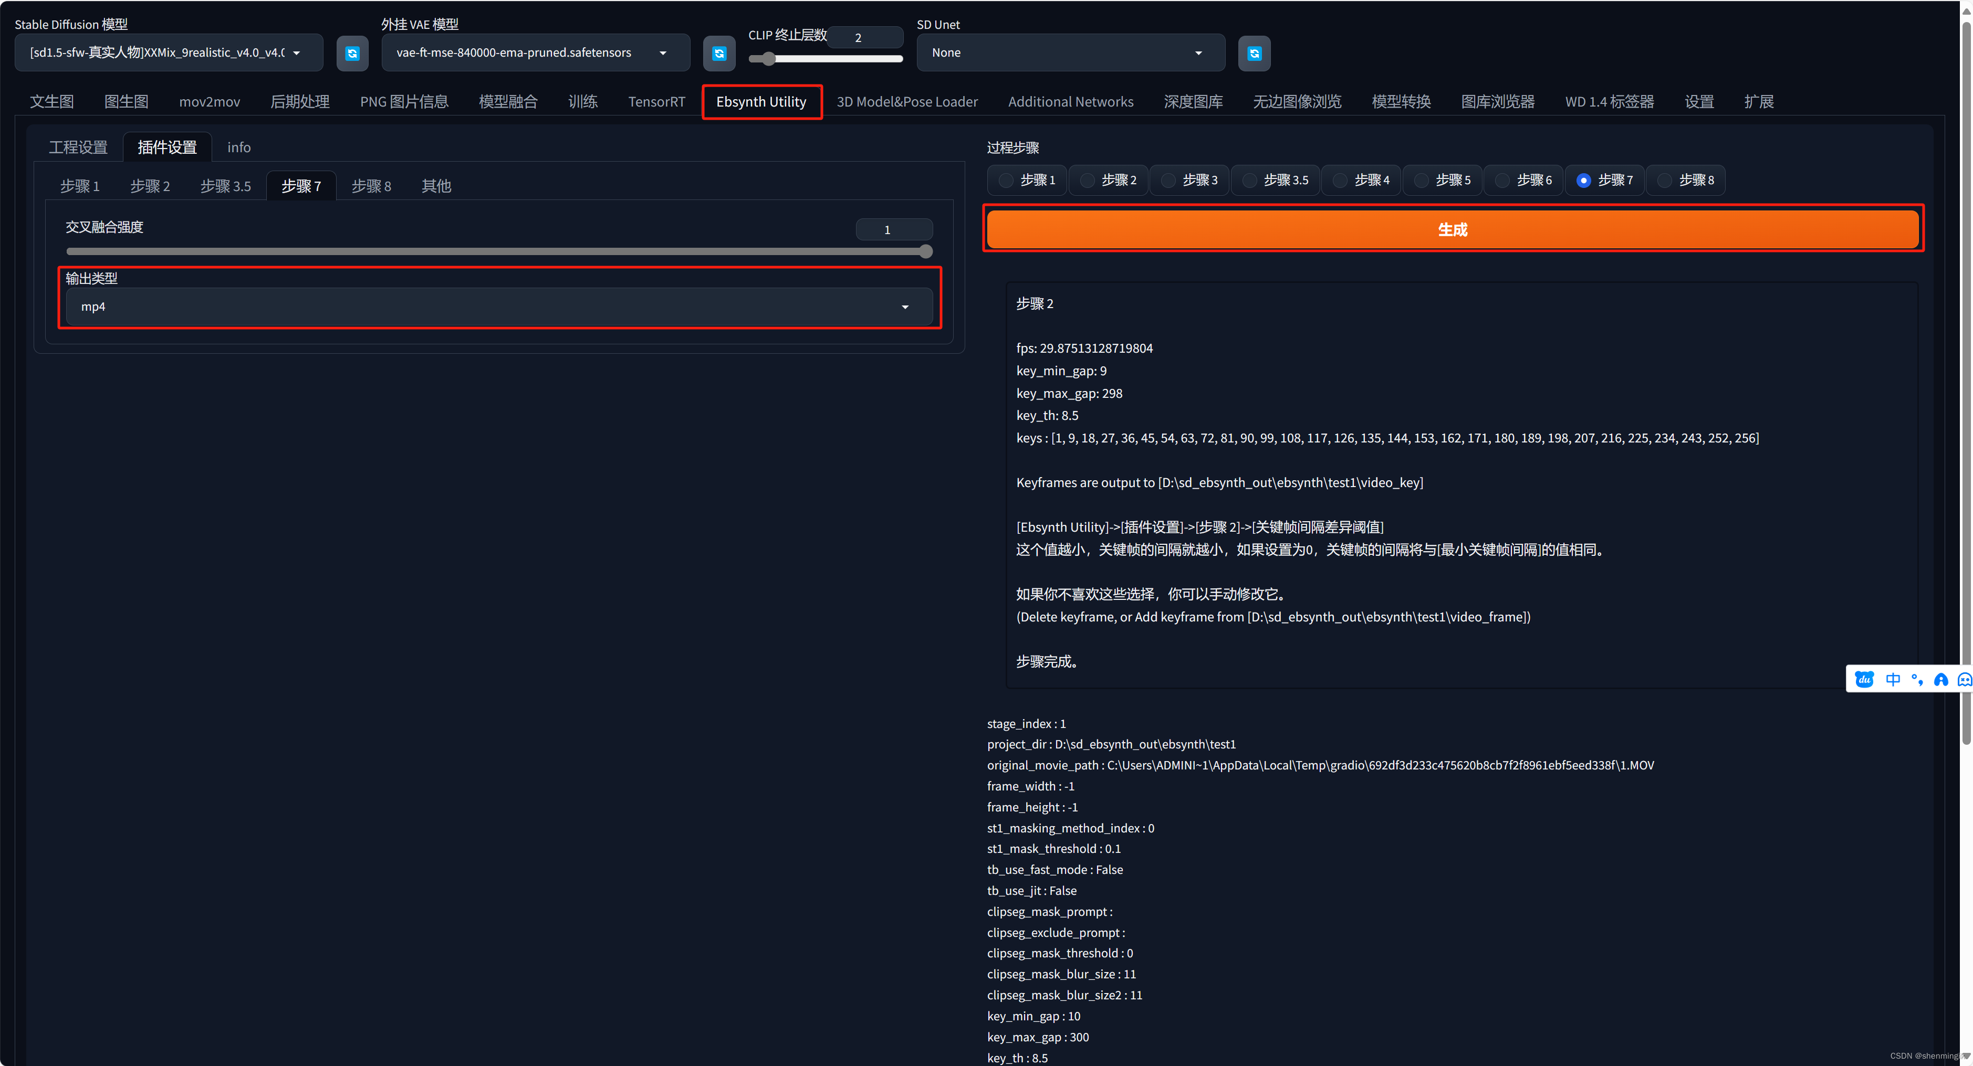
Task: Open plugin settings 步骤 3.5 tab
Action: coord(226,186)
